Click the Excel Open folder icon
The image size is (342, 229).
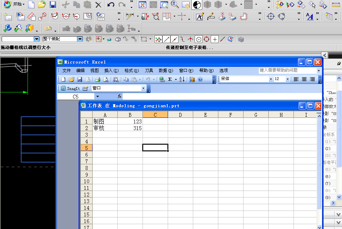72,79
